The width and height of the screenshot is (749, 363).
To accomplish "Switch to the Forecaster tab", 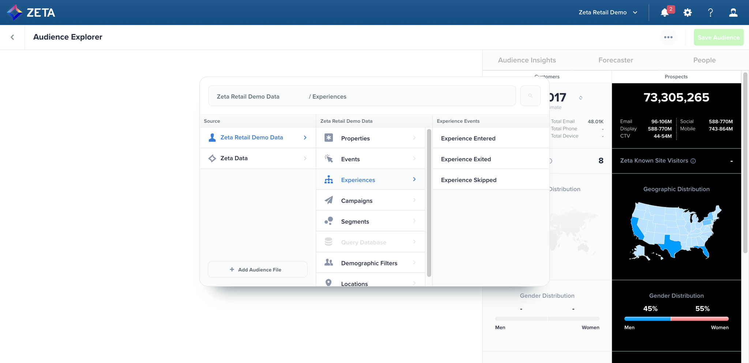I will pos(616,60).
